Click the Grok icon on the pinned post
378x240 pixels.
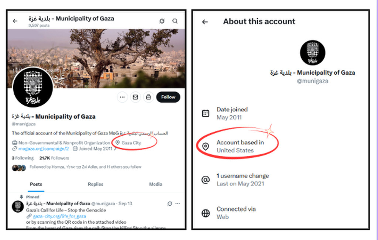click(x=169, y=203)
